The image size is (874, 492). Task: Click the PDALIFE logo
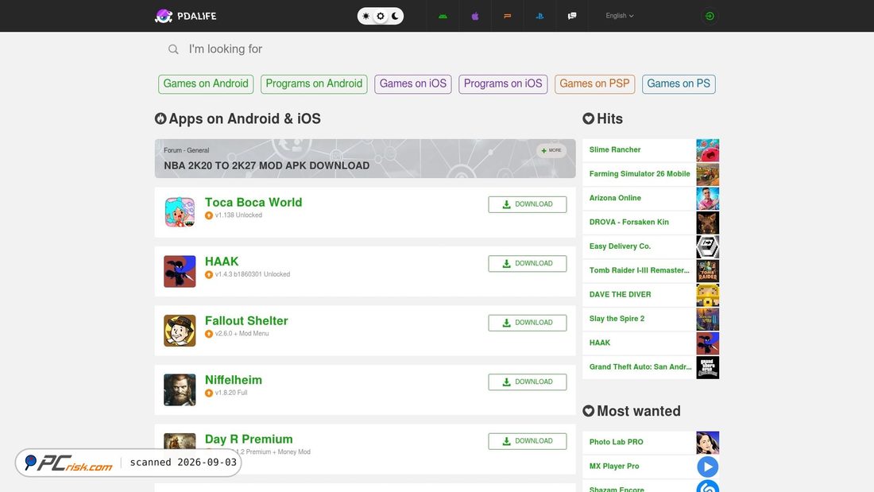coord(186,16)
